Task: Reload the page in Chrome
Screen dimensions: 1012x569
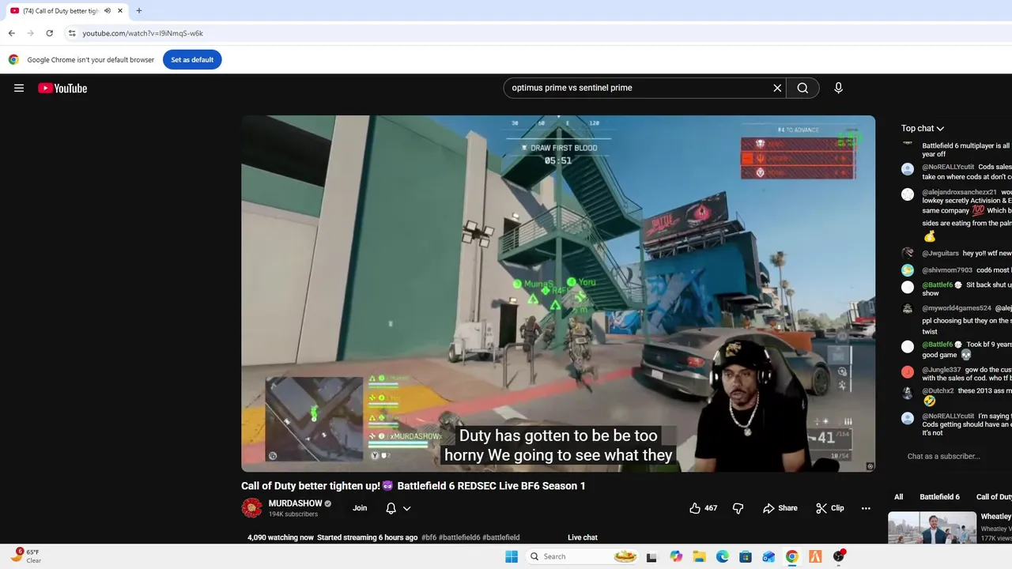Action: tap(49, 33)
